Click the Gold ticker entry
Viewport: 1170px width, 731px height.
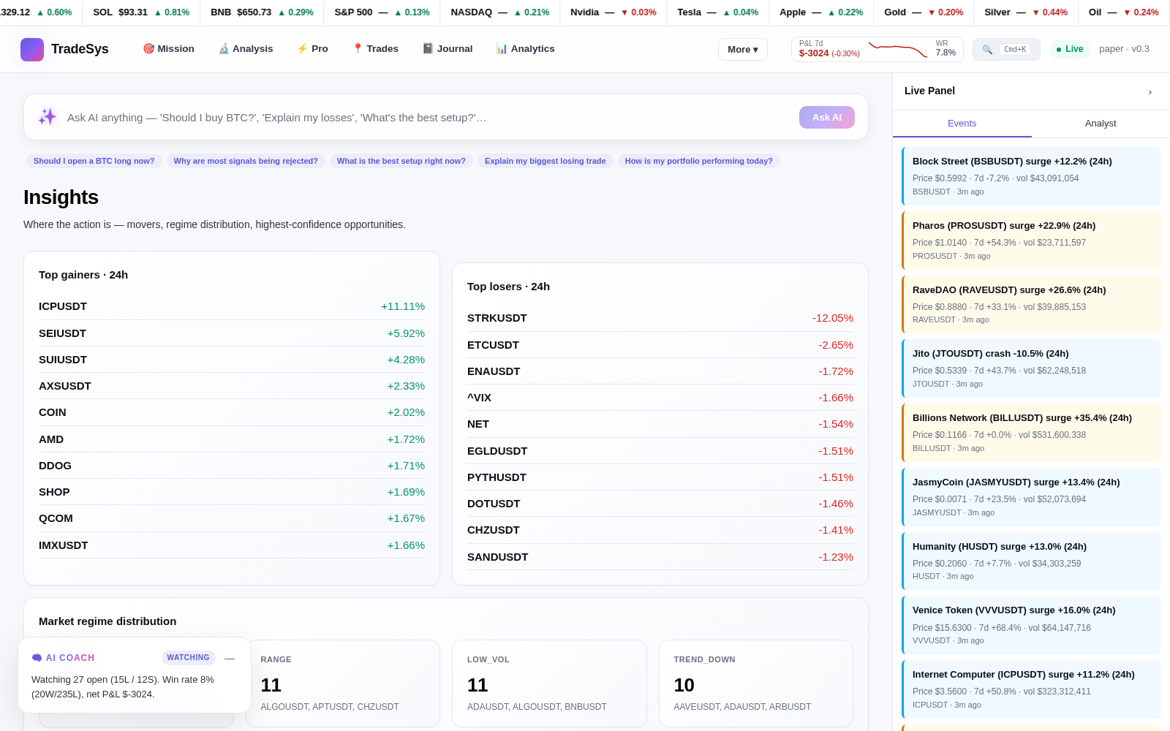(x=924, y=12)
